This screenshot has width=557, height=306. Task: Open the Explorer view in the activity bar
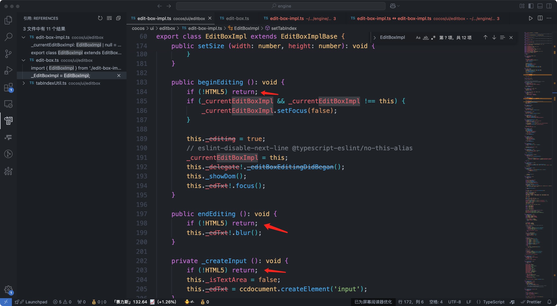[8, 20]
